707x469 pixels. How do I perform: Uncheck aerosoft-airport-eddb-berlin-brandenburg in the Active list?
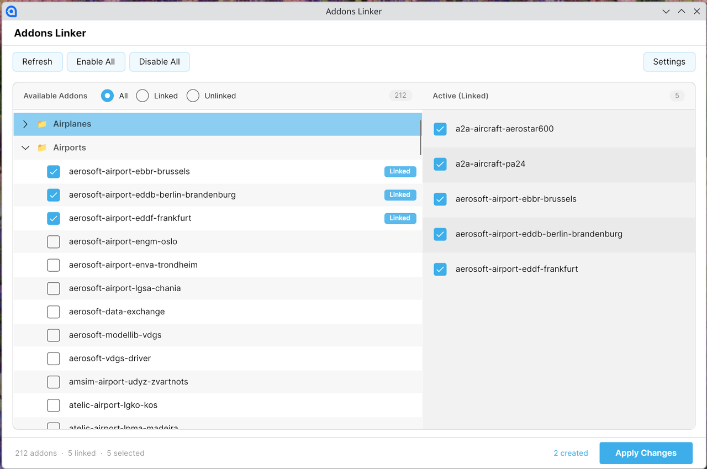coord(440,234)
